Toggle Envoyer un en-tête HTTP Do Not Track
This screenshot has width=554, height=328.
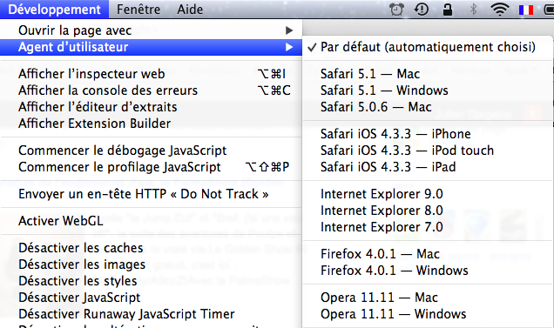click(x=152, y=194)
